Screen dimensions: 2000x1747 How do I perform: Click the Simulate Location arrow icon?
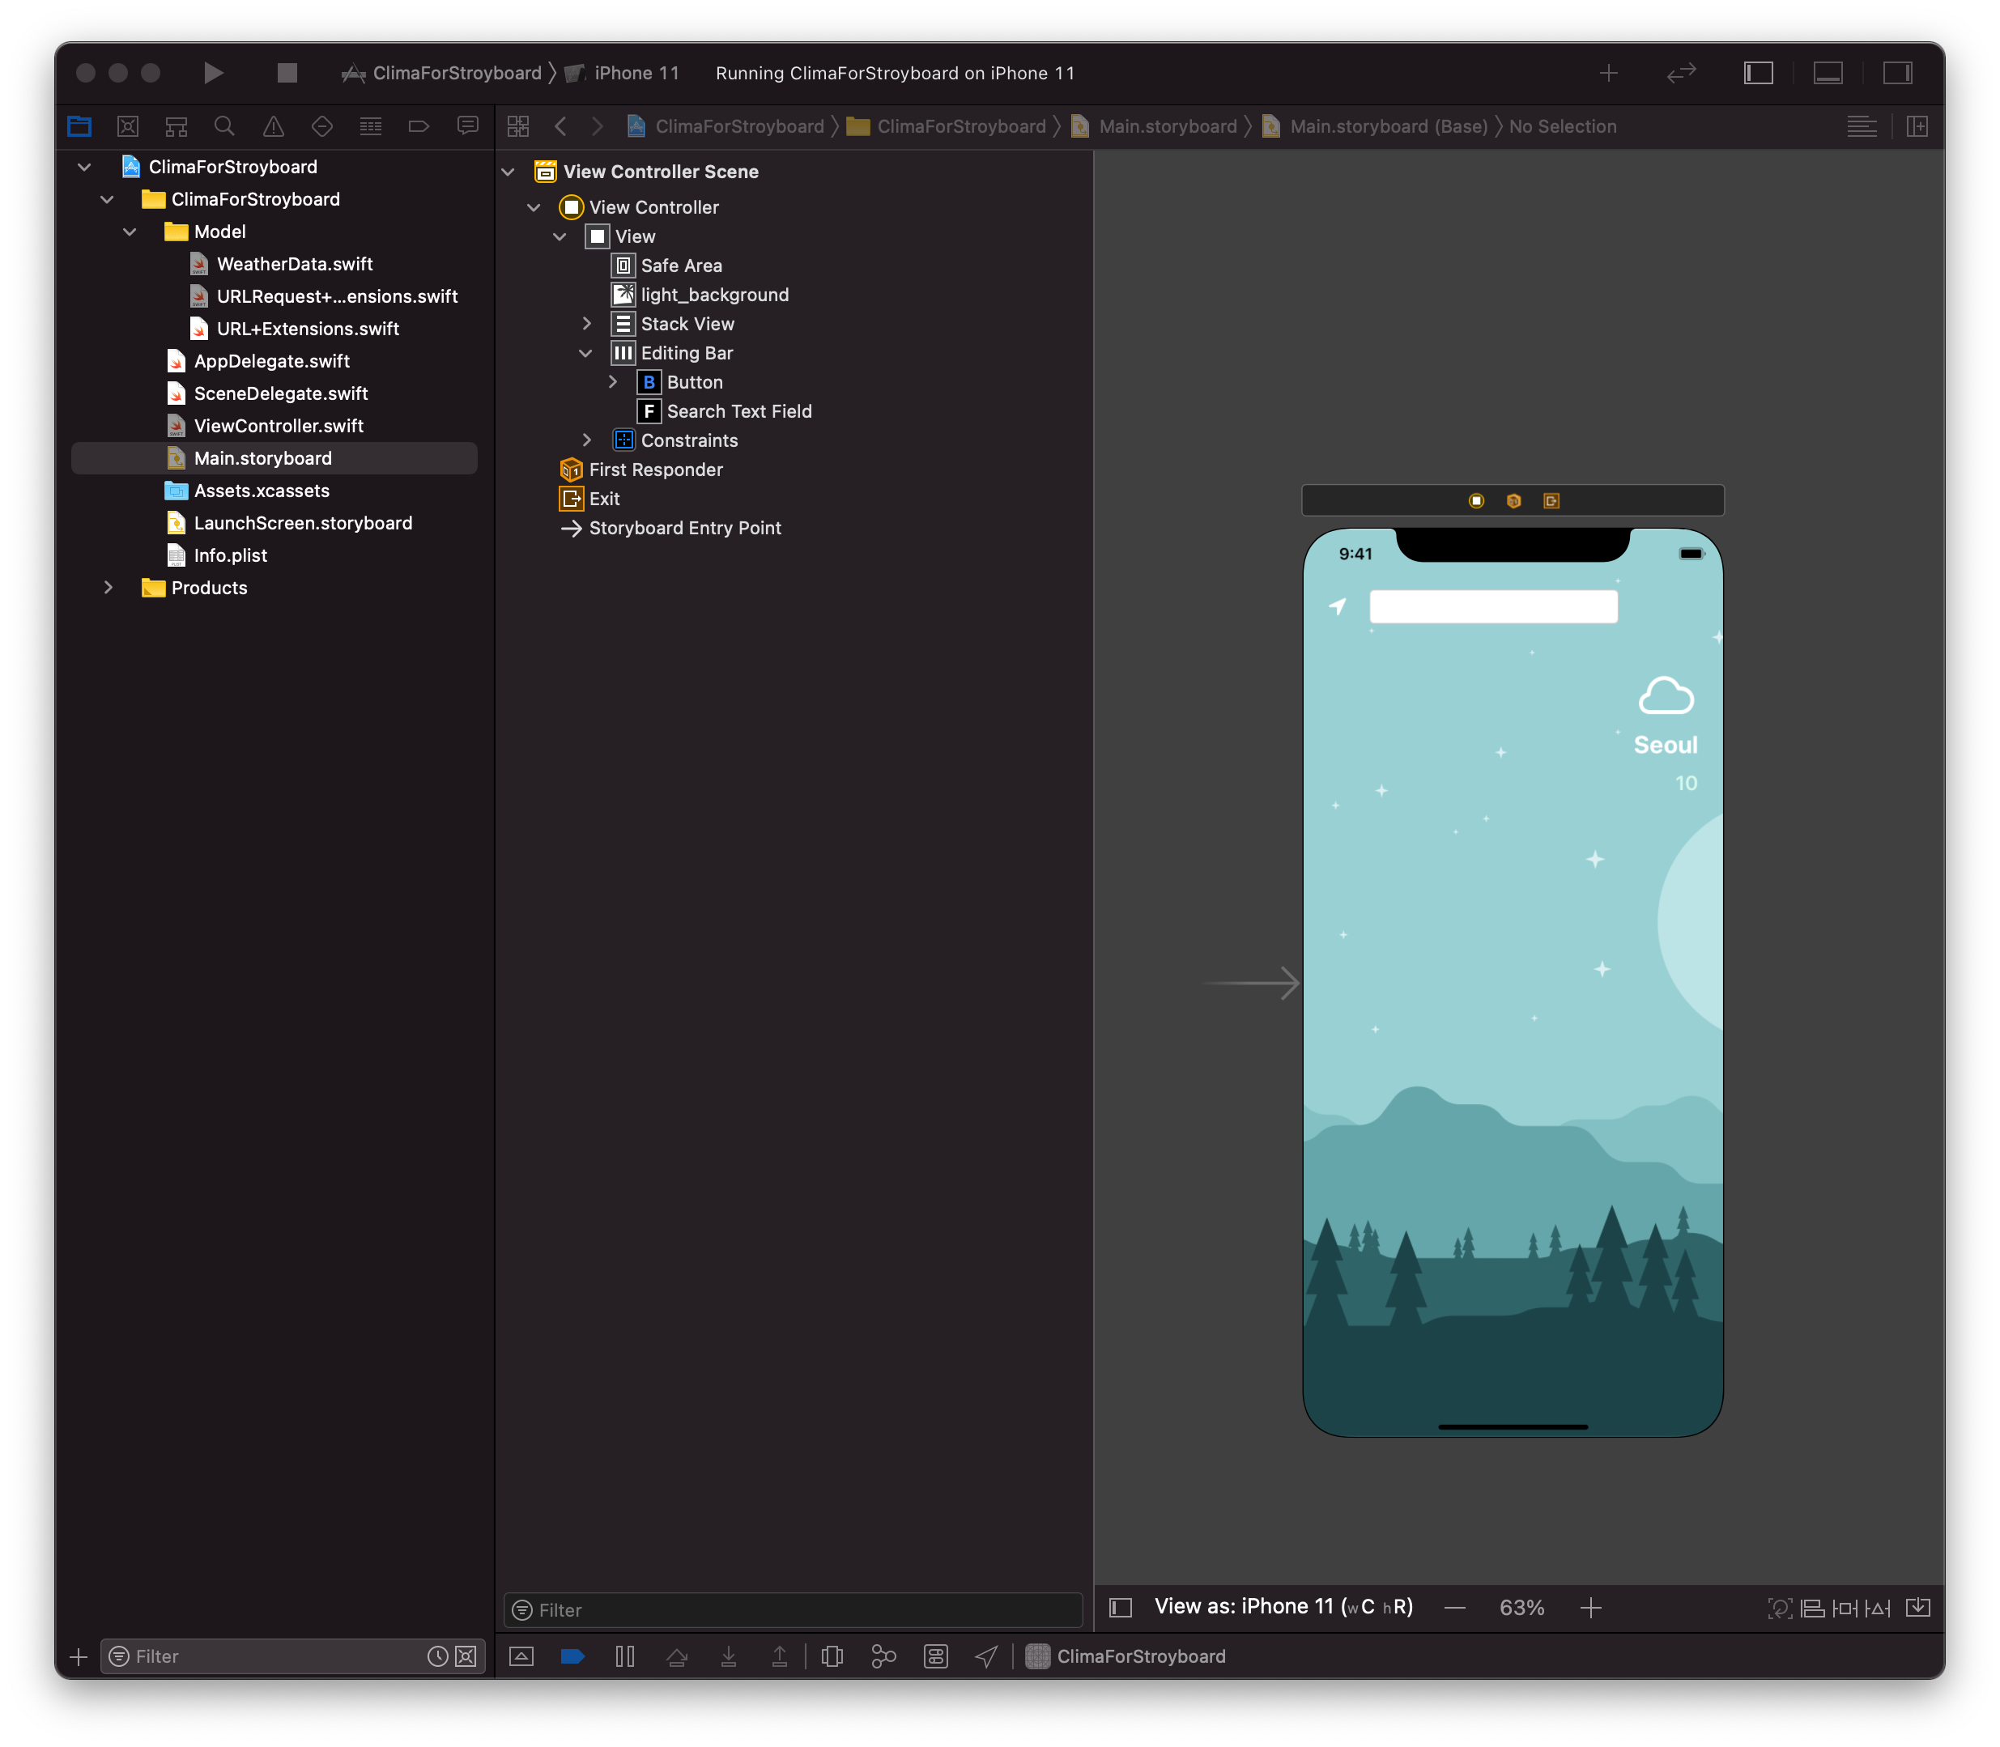pyautogui.click(x=987, y=1656)
